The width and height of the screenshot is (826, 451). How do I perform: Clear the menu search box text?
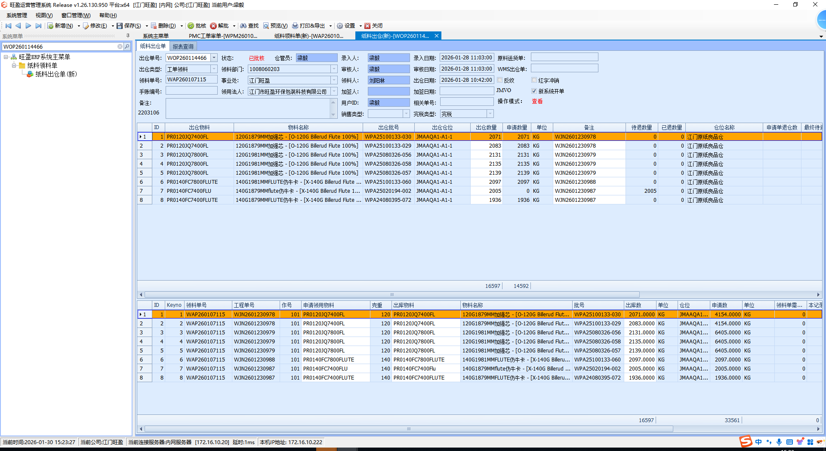[120, 46]
